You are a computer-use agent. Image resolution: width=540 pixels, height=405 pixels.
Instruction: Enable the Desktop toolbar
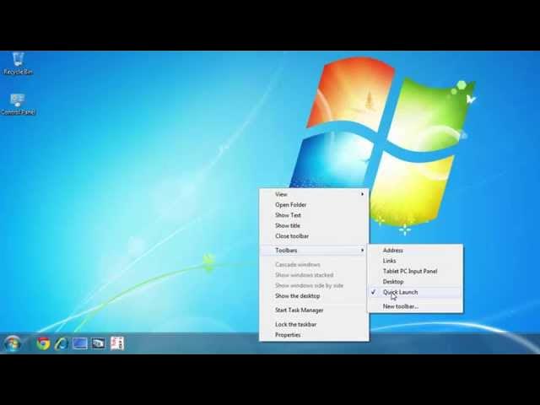coord(415,282)
